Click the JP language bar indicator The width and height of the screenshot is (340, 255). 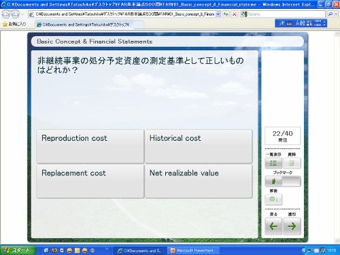tap(282, 23)
